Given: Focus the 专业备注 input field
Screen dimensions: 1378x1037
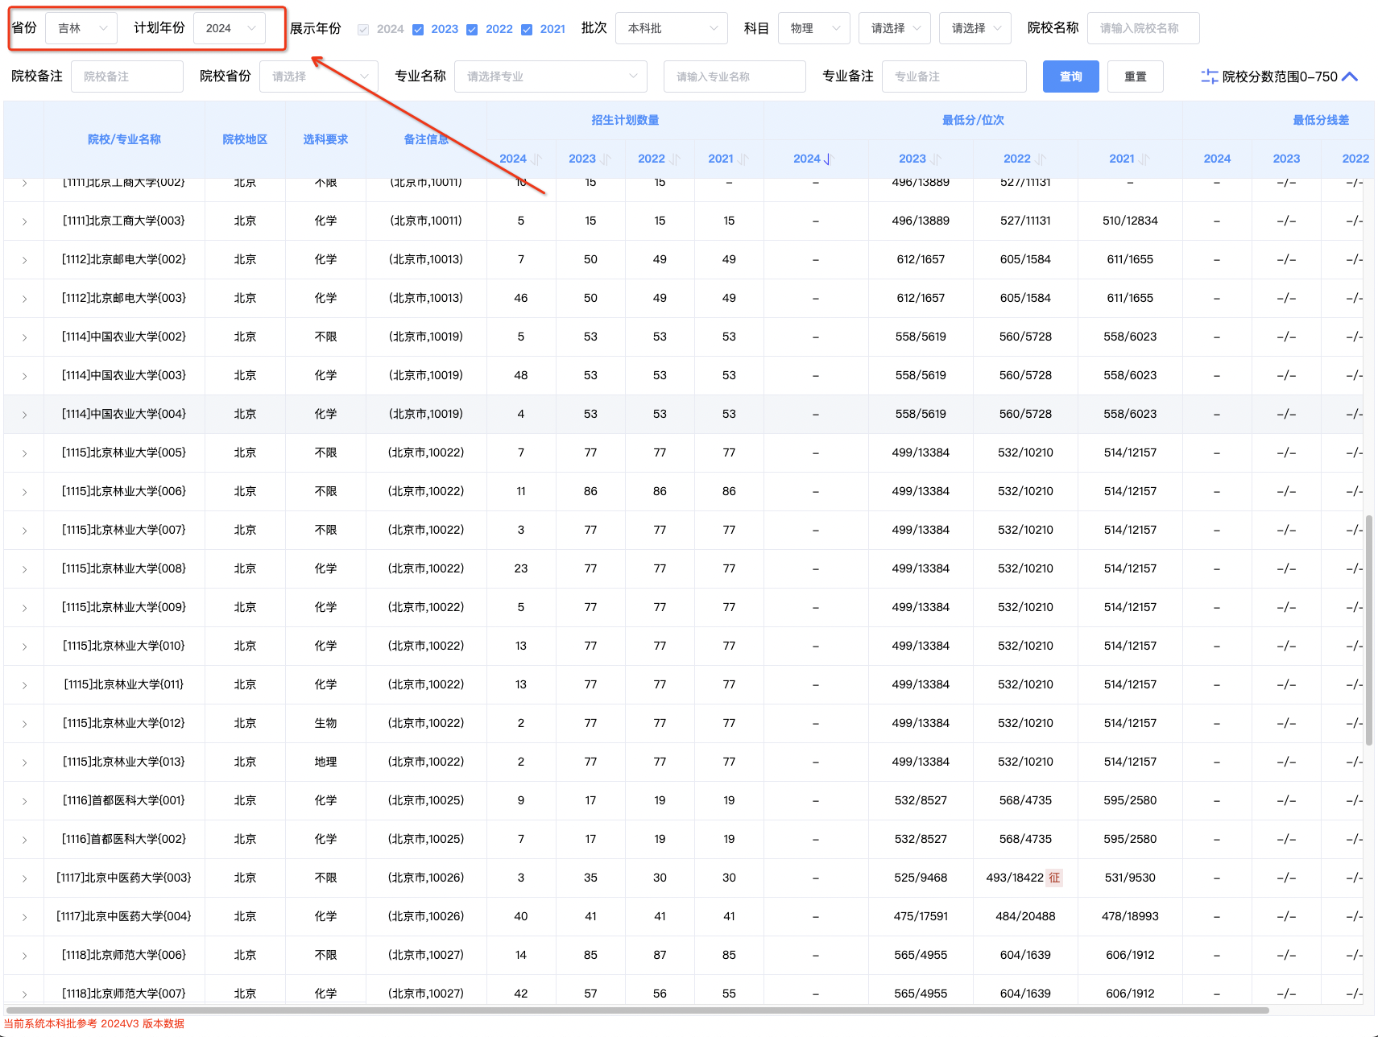Looking at the screenshot, I should [954, 76].
